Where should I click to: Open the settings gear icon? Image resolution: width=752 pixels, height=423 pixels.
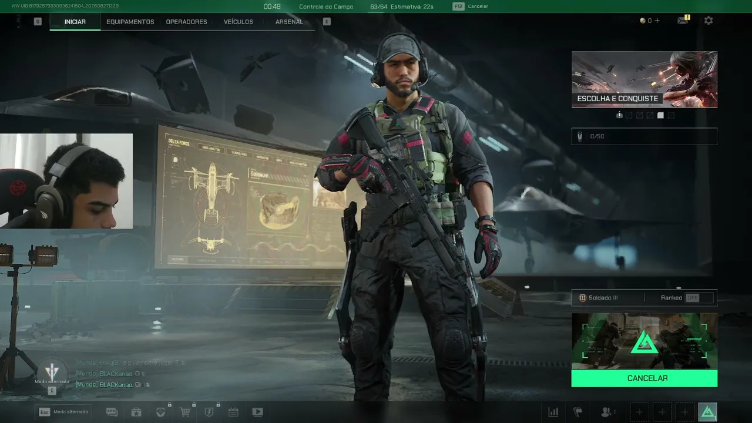coord(709,21)
